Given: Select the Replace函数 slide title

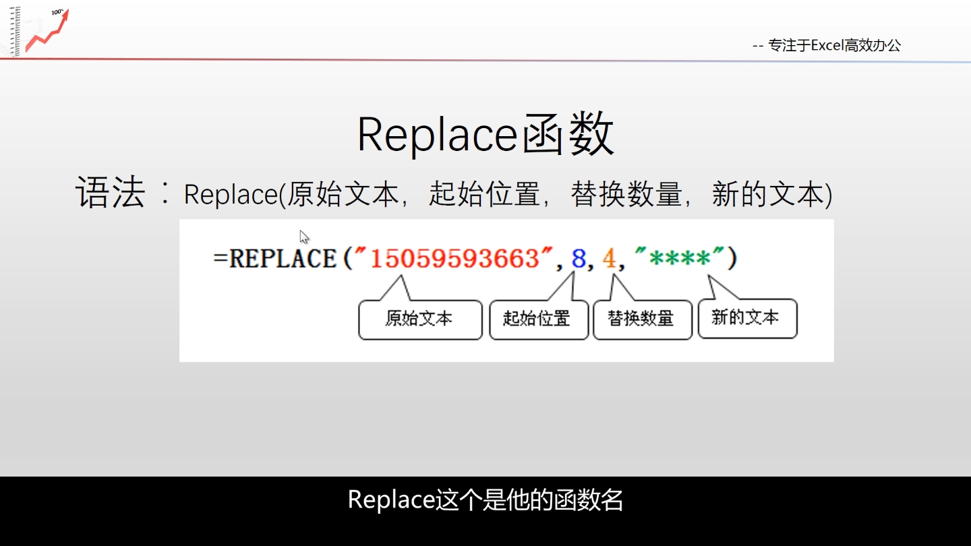Looking at the screenshot, I should click(x=486, y=133).
